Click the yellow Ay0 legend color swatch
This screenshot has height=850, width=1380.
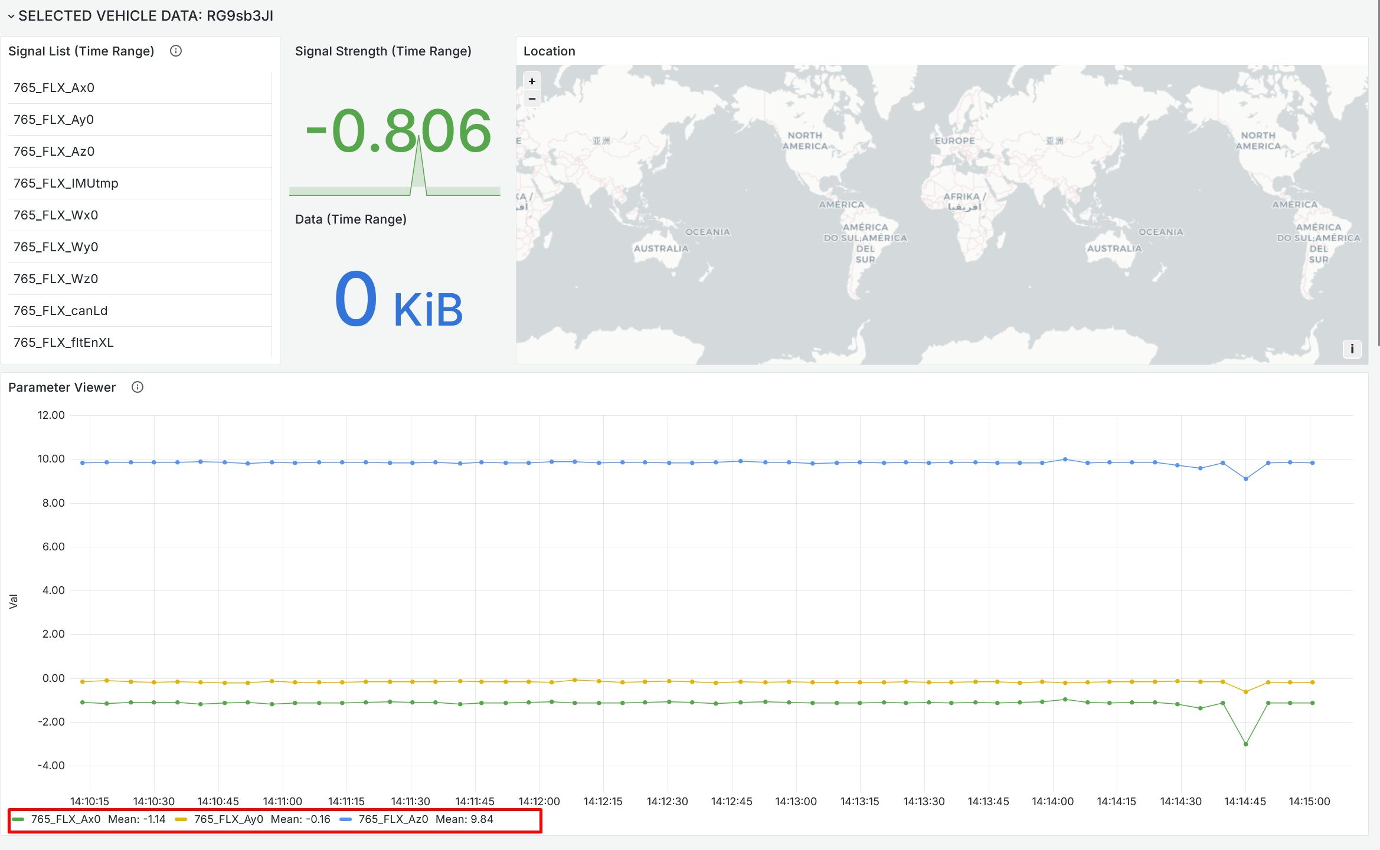coord(181,819)
